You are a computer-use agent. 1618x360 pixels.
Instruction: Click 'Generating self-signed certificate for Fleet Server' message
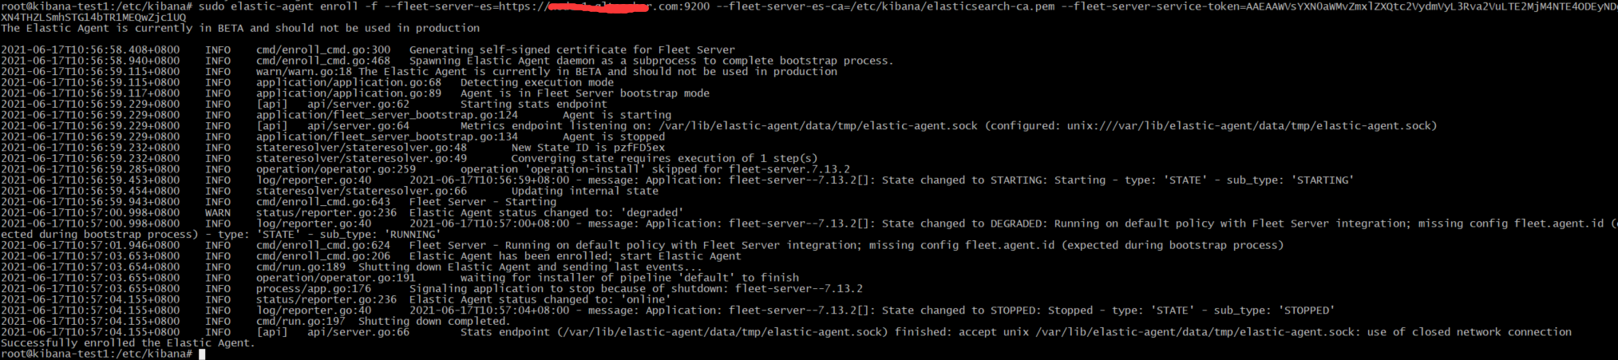pyautogui.click(x=572, y=49)
